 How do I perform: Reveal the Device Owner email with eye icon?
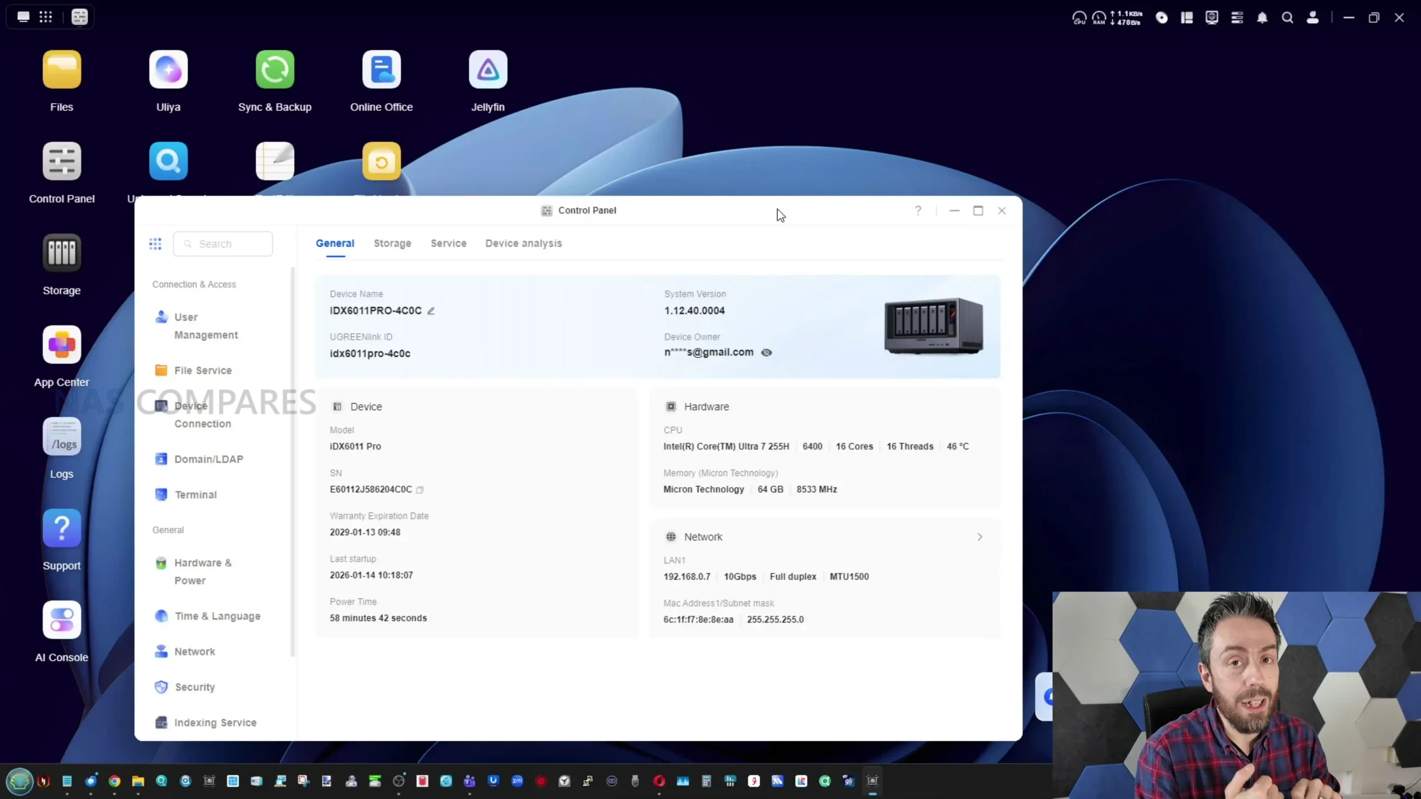click(767, 353)
